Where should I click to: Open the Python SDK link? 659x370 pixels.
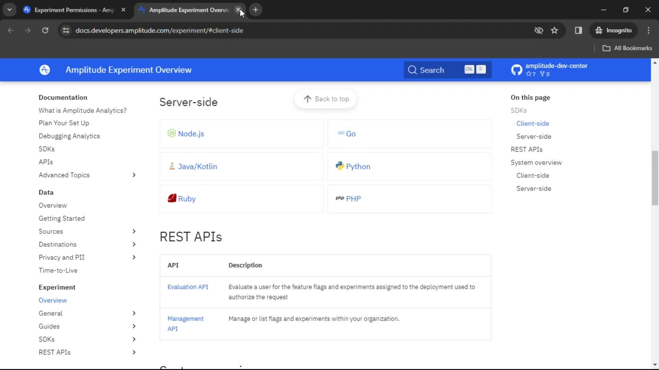point(358,166)
